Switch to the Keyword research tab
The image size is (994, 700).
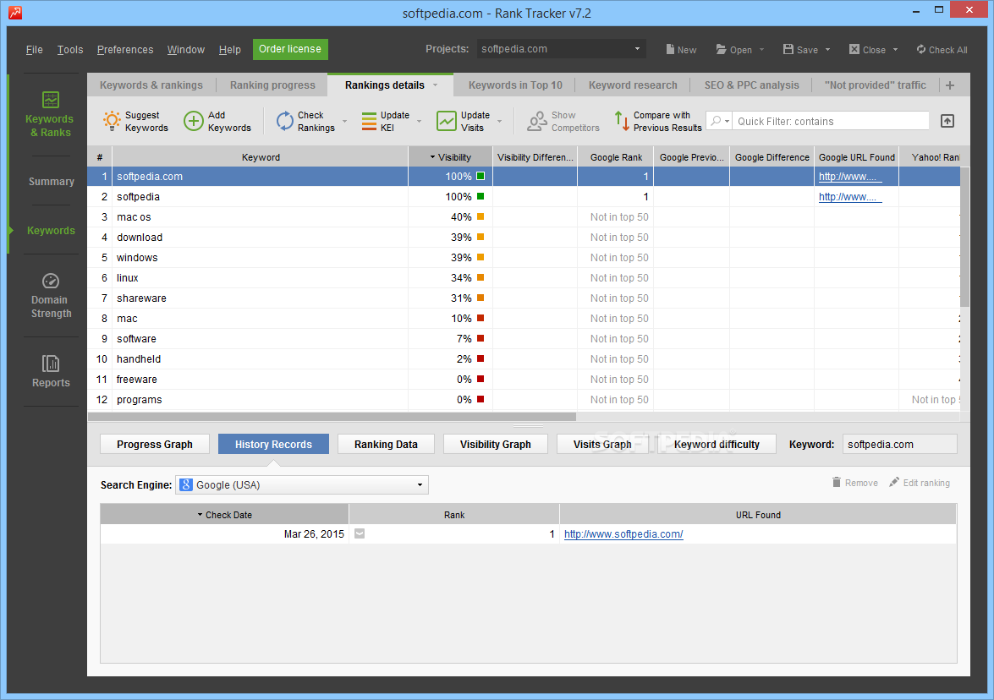(x=633, y=85)
